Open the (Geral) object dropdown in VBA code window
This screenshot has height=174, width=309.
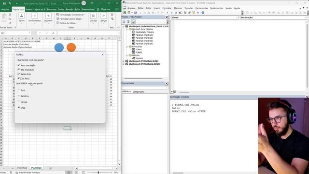(x=237, y=17)
